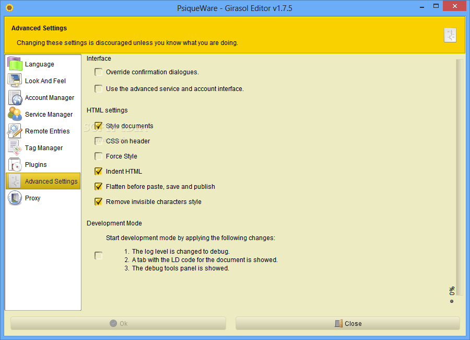470x340 pixels.
Task: Click the Ok button
Action: tap(118, 323)
